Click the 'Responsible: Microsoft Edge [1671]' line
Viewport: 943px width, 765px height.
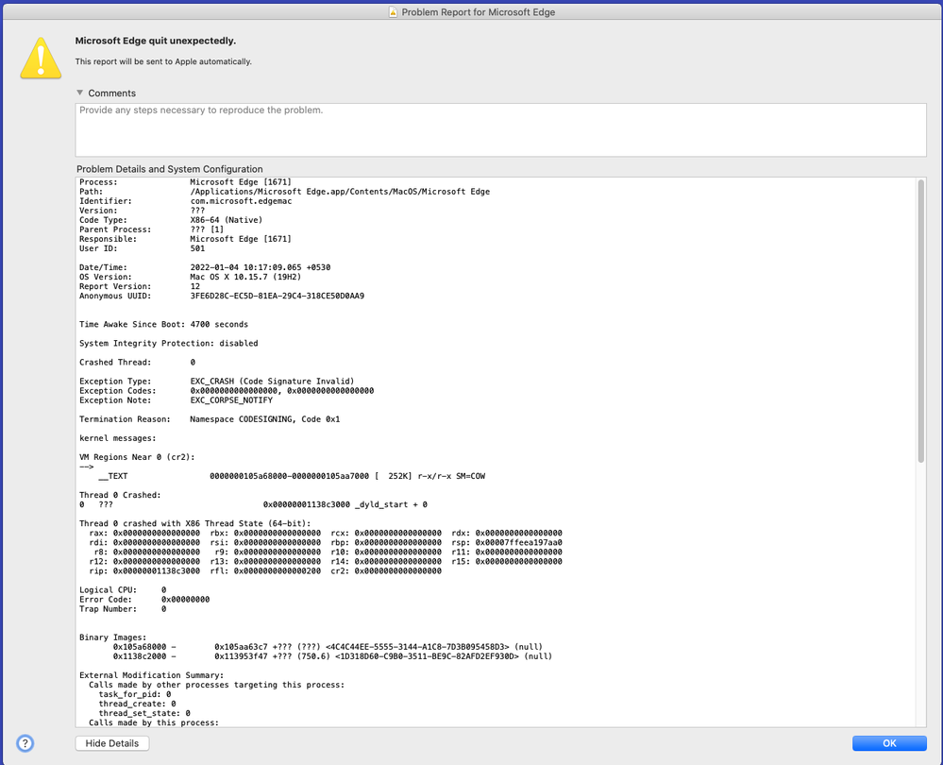click(x=185, y=239)
